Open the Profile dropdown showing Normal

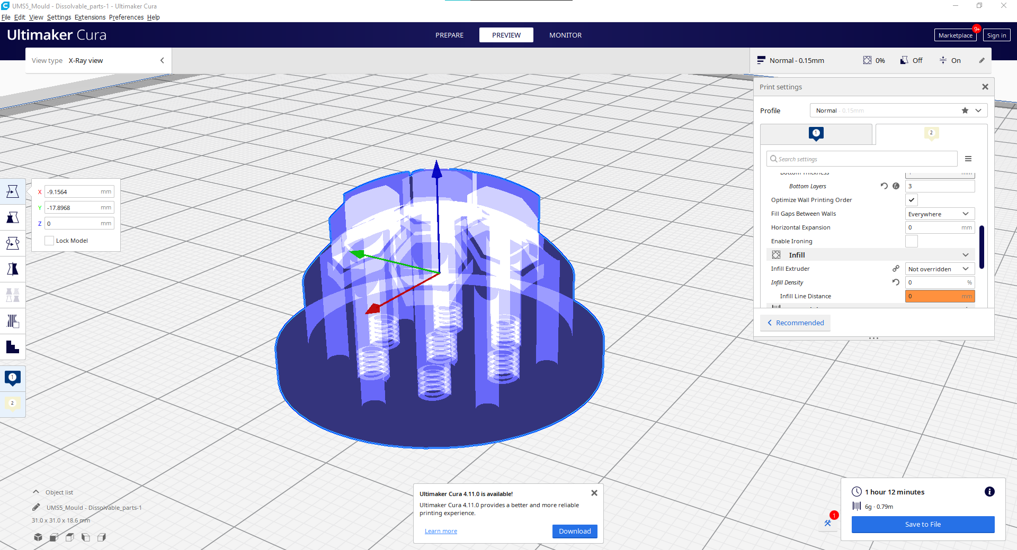pos(898,111)
